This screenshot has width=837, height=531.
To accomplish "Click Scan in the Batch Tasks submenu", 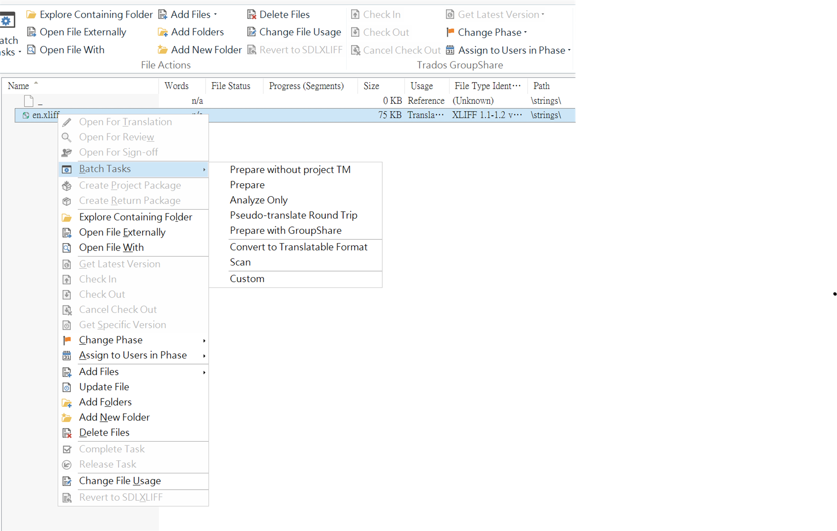I will pyautogui.click(x=240, y=262).
